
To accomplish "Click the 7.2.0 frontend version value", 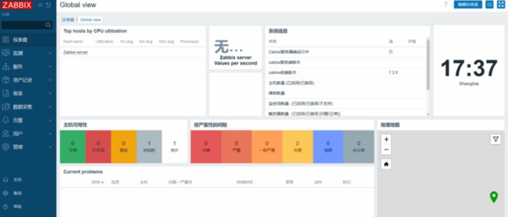I will [x=393, y=73].
